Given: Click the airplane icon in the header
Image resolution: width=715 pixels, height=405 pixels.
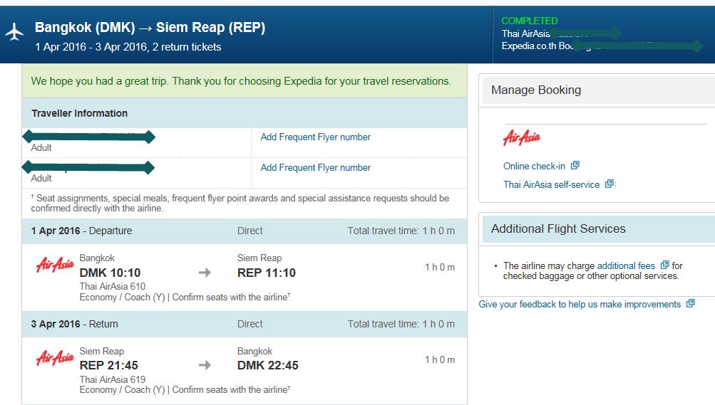Looking at the screenshot, I should 14,32.
